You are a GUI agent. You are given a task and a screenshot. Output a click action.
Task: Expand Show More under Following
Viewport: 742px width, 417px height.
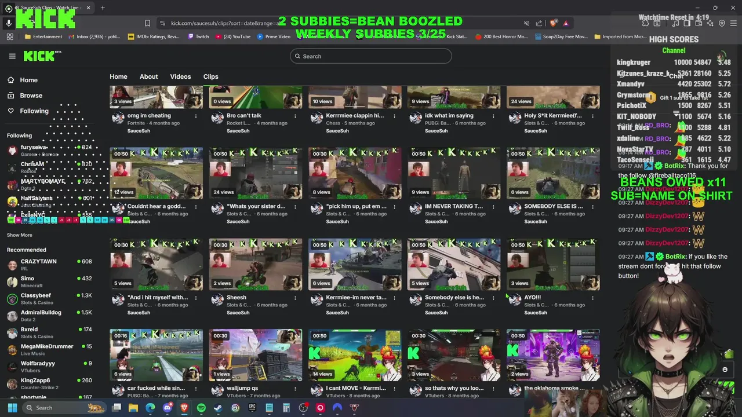[20, 235]
